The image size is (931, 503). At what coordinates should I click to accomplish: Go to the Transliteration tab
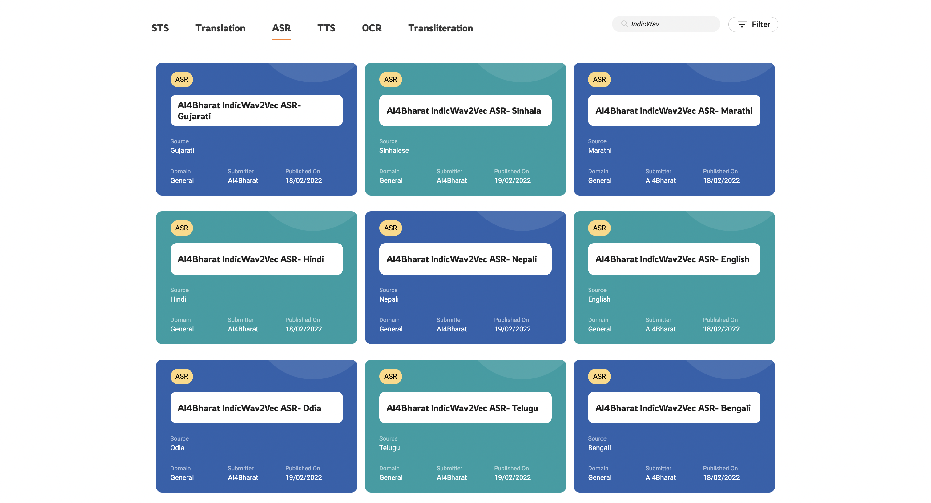coord(441,28)
